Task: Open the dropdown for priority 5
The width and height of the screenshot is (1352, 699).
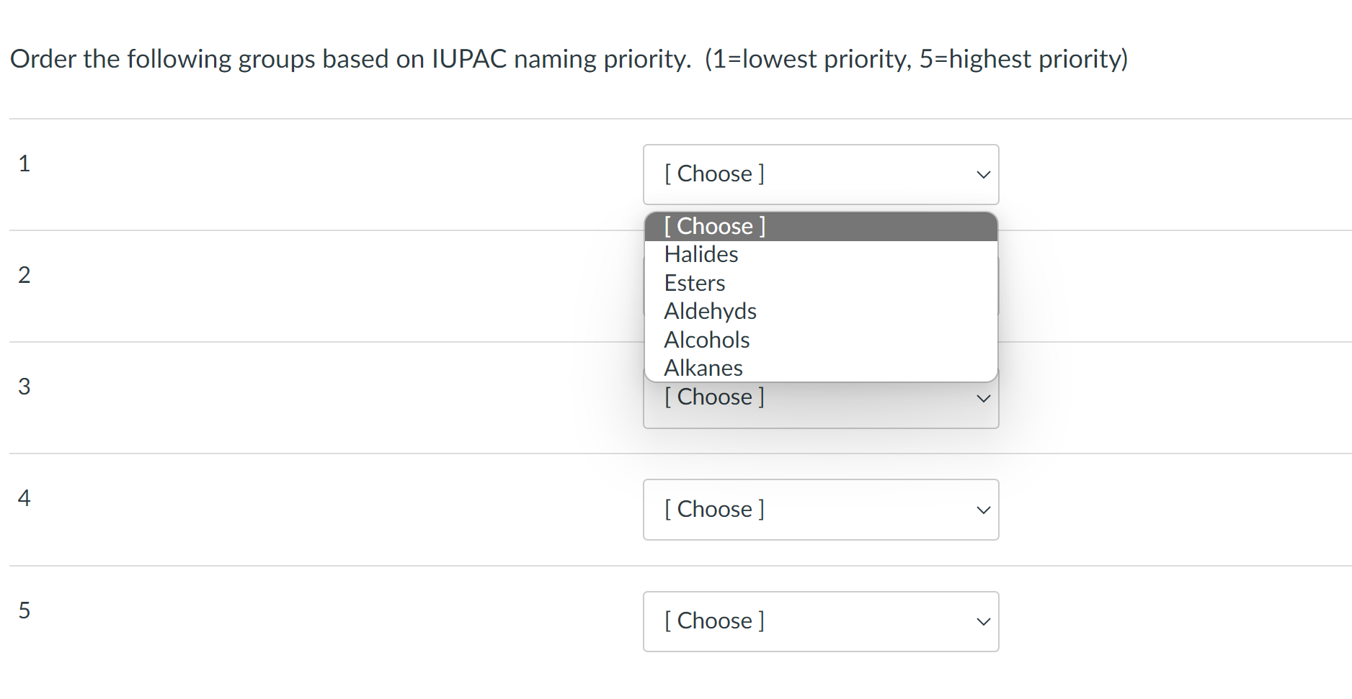Action: pos(820,621)
